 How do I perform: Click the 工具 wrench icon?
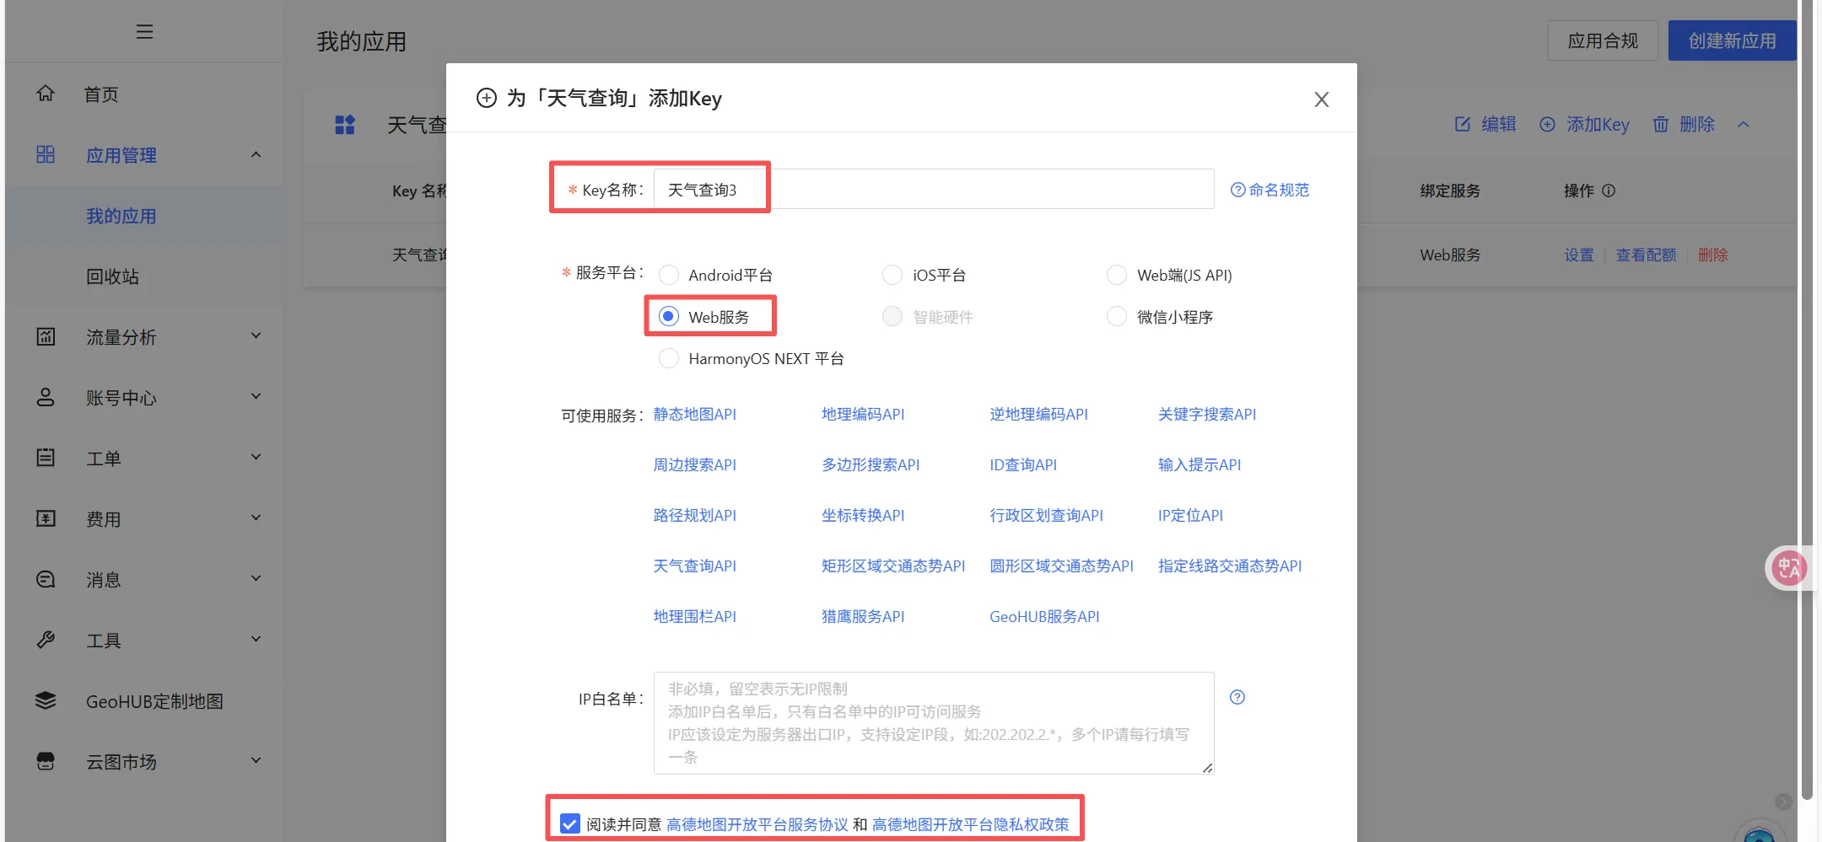click(x=46, y=640)
